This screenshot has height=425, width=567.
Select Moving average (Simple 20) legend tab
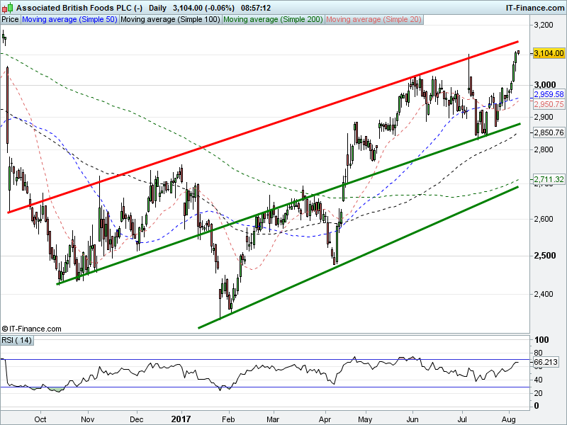pos(374,20)
